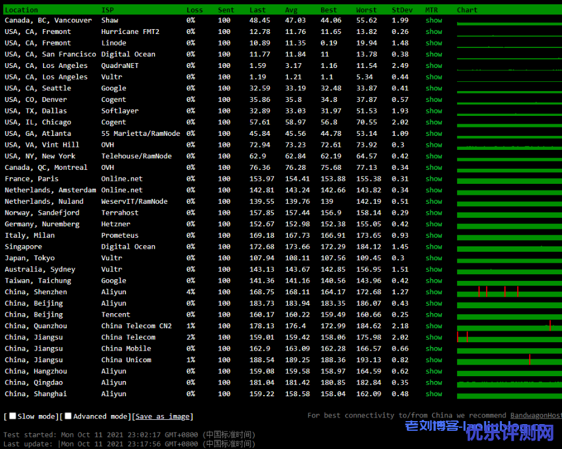Click the Loss column header
Image resolution: width=562 pixels, height=449 pixels.
[195, 10]
